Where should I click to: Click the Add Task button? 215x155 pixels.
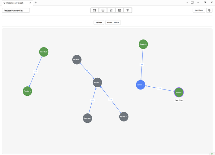click(x=199, y=10)
